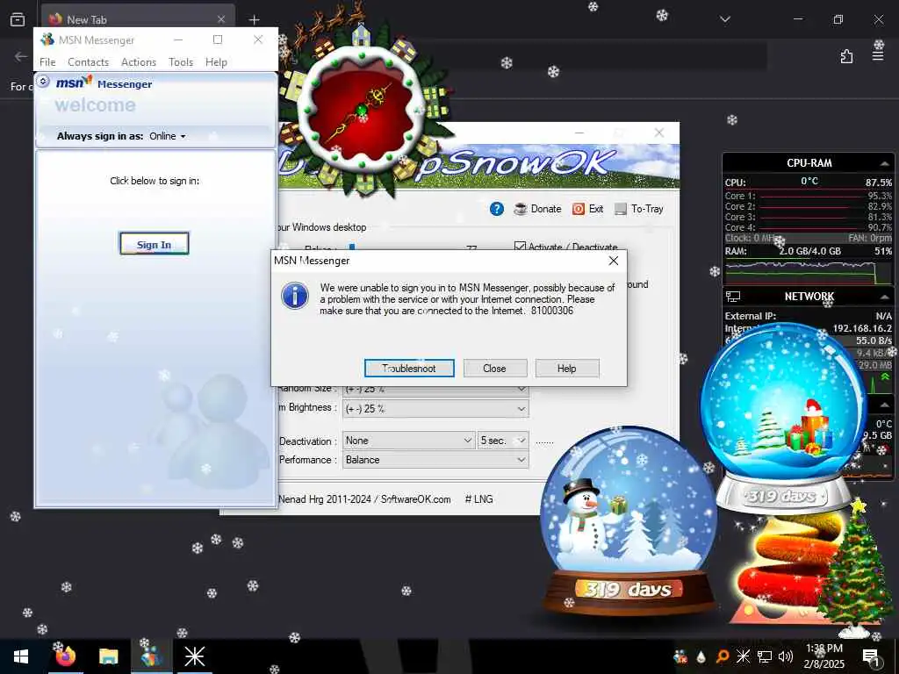Open the Windows Start menu

coord(21,656)
